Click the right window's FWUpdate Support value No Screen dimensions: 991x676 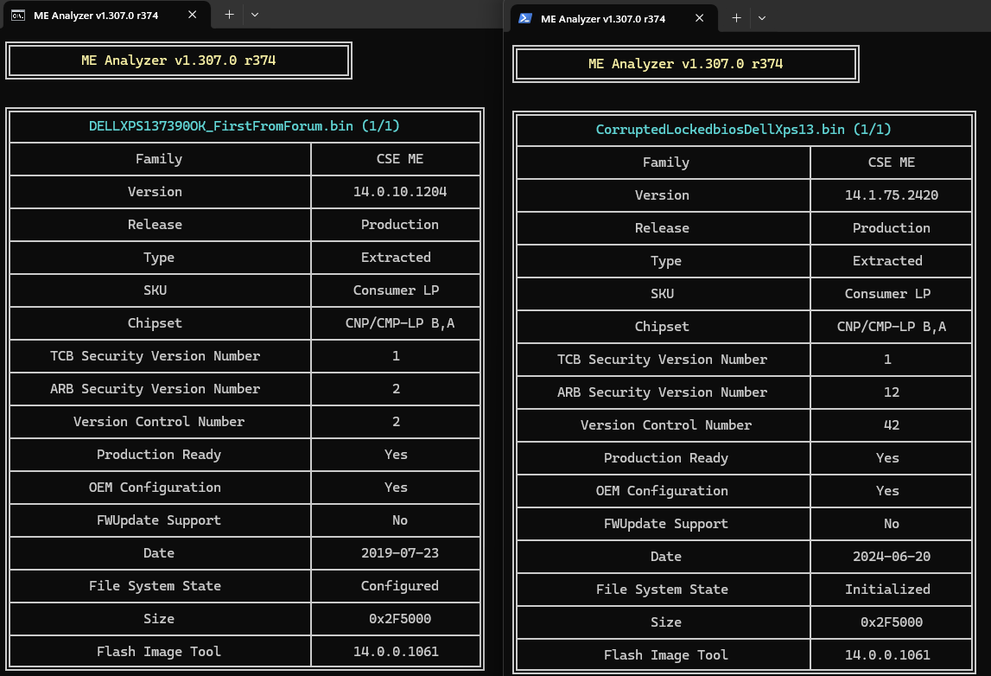point(891,524)
